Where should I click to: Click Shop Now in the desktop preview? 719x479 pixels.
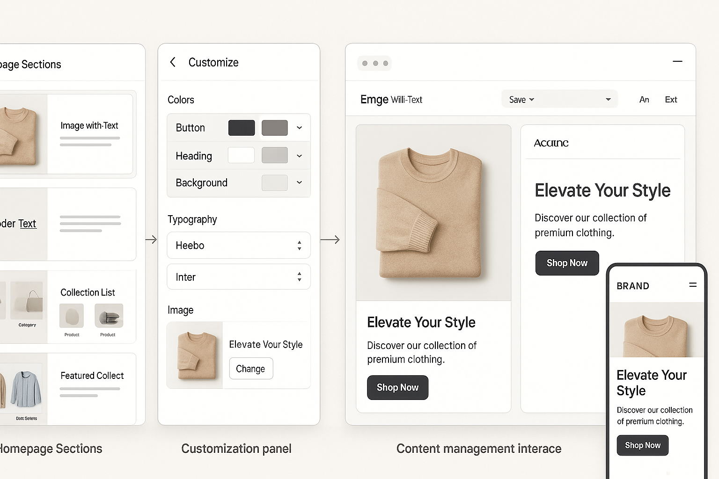pos(397,387)
